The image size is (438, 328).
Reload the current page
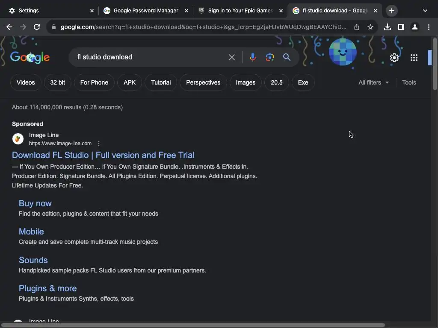click(x=37, y=27)
